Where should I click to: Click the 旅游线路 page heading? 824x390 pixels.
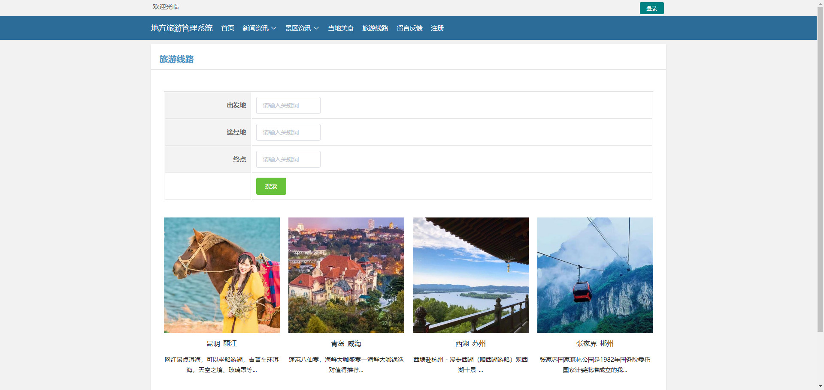click(176, 59)
